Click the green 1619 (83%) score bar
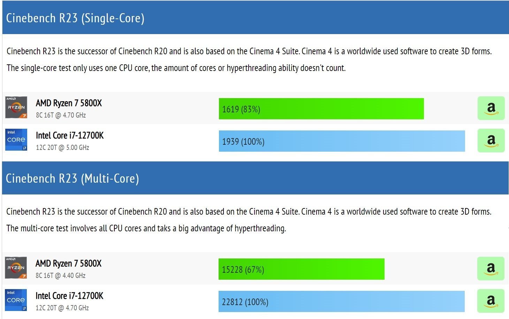 click(321, 109)
